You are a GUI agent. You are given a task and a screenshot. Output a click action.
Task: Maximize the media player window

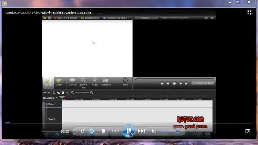point(238,2)
